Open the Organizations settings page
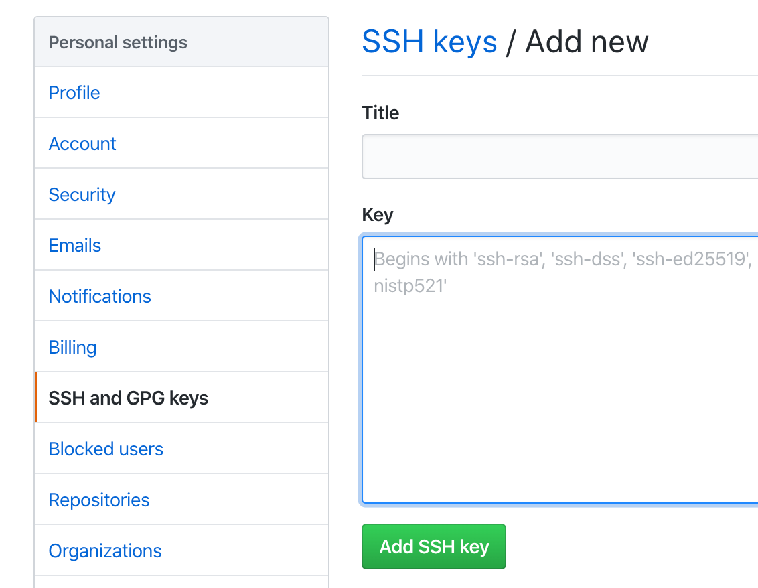758x588 pixels. tap(104, 550)
